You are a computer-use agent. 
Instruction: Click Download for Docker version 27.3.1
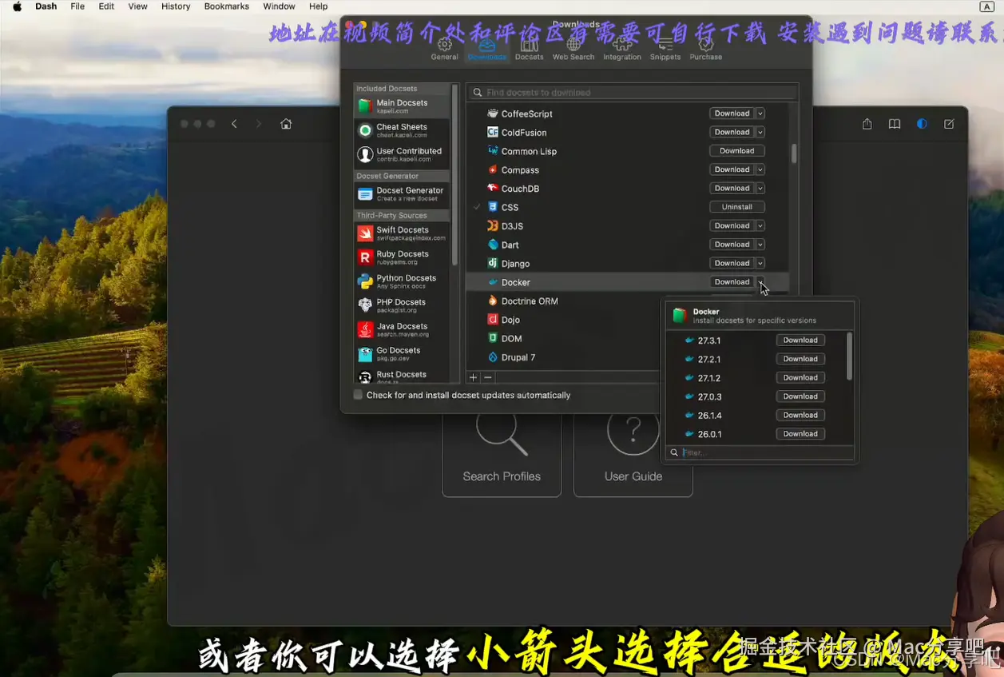tap(800, 339)
